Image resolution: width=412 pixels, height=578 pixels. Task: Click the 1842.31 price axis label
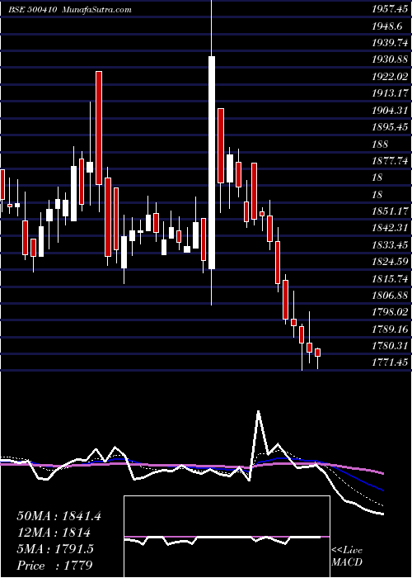click(x=390, y=228)
